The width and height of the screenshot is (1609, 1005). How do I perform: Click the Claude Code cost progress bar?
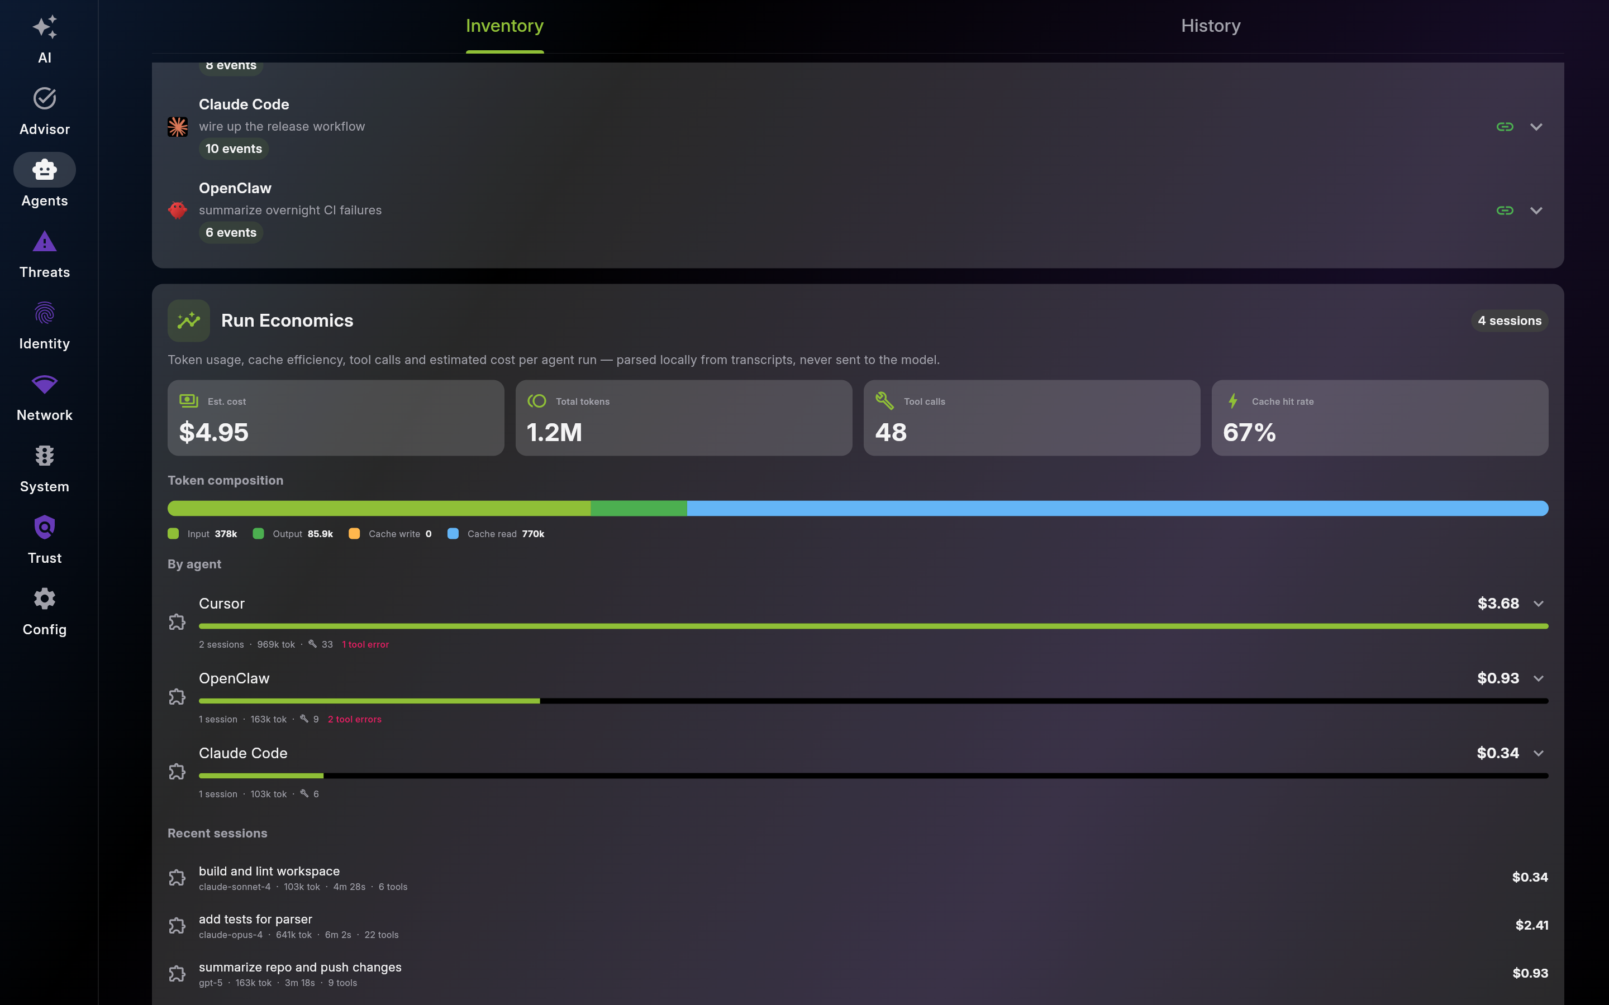874,776
